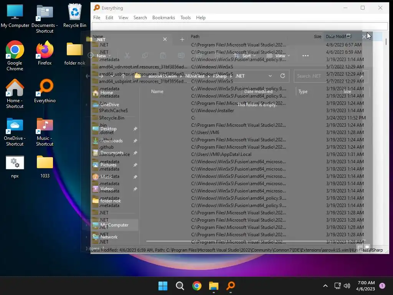Select the 'folder nok' desktop folder

tap(75, 54)
